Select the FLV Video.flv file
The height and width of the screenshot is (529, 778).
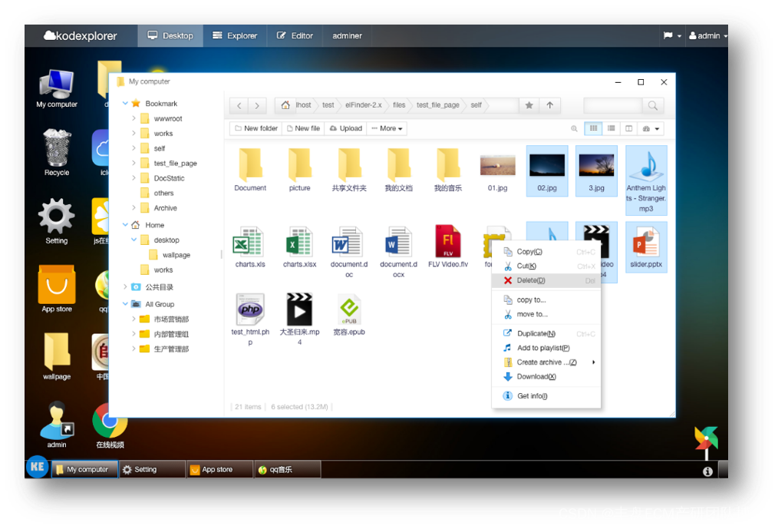point(448,247)
